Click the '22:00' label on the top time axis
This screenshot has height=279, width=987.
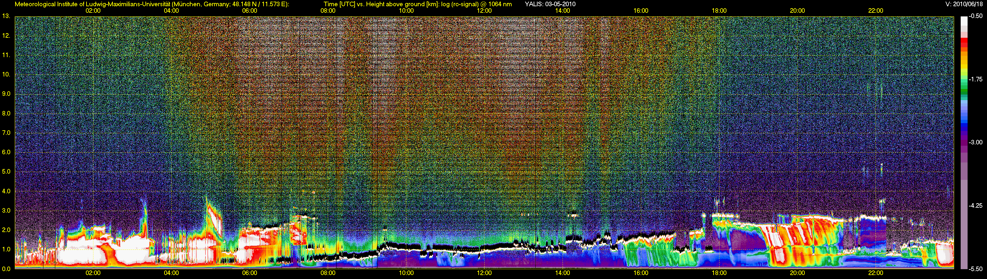pyautogui.click(x=875, y=11)
